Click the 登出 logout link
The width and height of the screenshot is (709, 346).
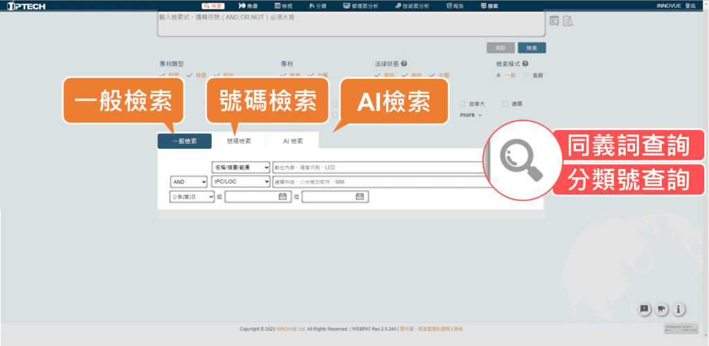pos(690,6)
